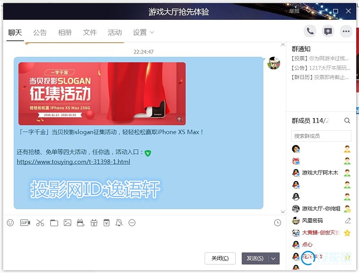359x273 pixels.
Task: Select the screenshot scissors tool
Action: coord(40,223)
